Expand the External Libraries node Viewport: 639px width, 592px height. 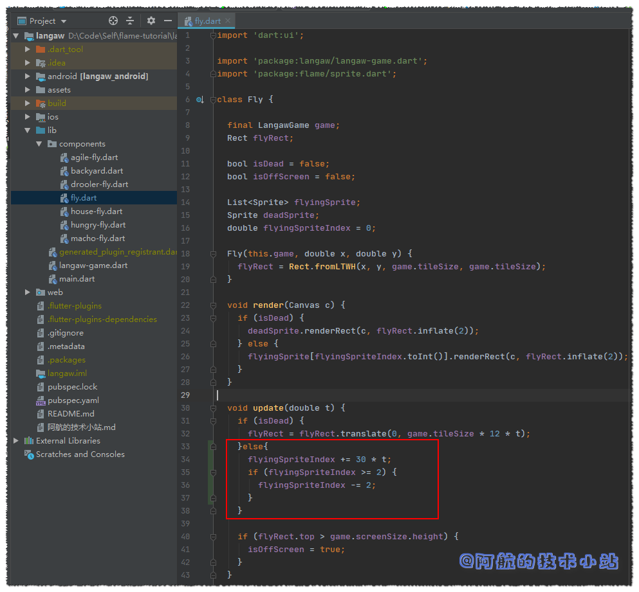point(17,441)
